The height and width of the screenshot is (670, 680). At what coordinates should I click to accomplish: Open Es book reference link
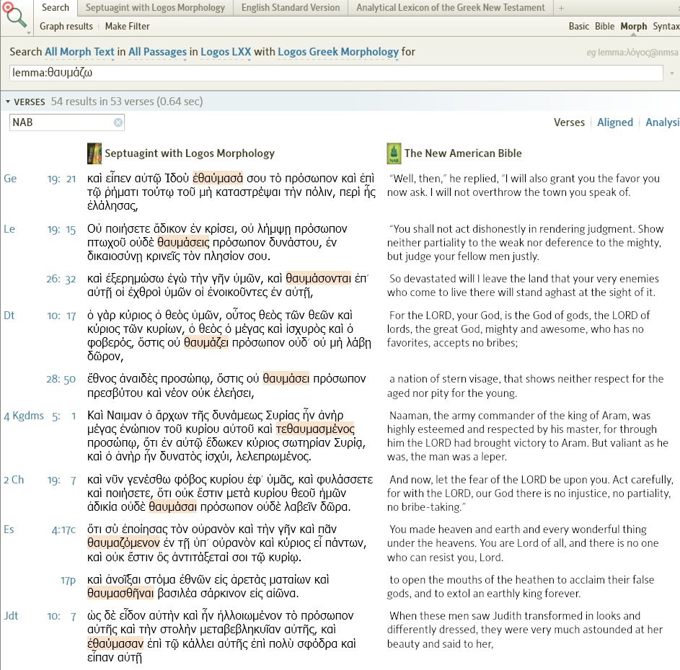click(x=9, y=530)
